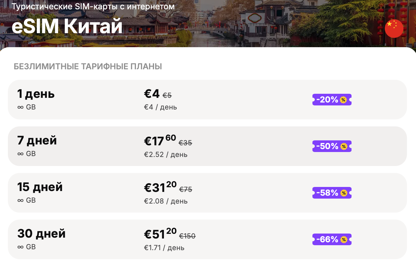Click the eSIM Китай heading
Image resolution: width=416 pixels, height=265 pixels.
coord(67,26)
